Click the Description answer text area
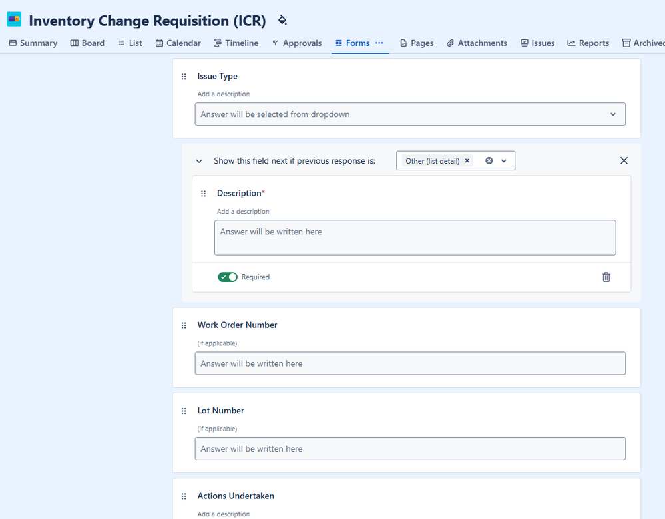Viewport: 665px width, 519px height. (x=415, y=238)
